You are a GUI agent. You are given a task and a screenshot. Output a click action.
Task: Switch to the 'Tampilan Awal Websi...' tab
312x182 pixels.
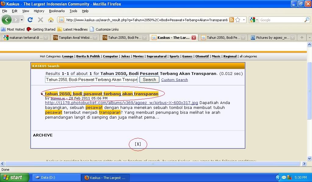tap(75, 38)
